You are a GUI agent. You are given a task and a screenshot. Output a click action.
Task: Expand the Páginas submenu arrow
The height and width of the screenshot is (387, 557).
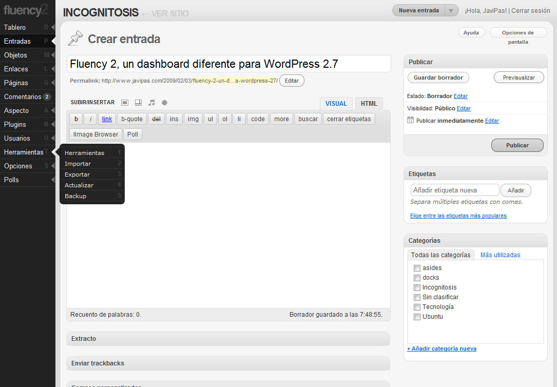point(53,83)
